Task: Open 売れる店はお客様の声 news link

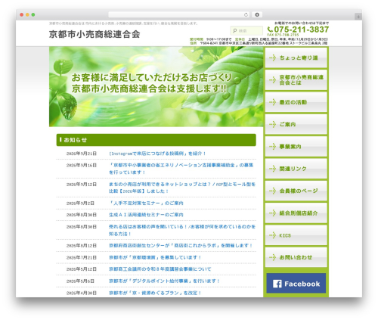Action: pos(182,230)
